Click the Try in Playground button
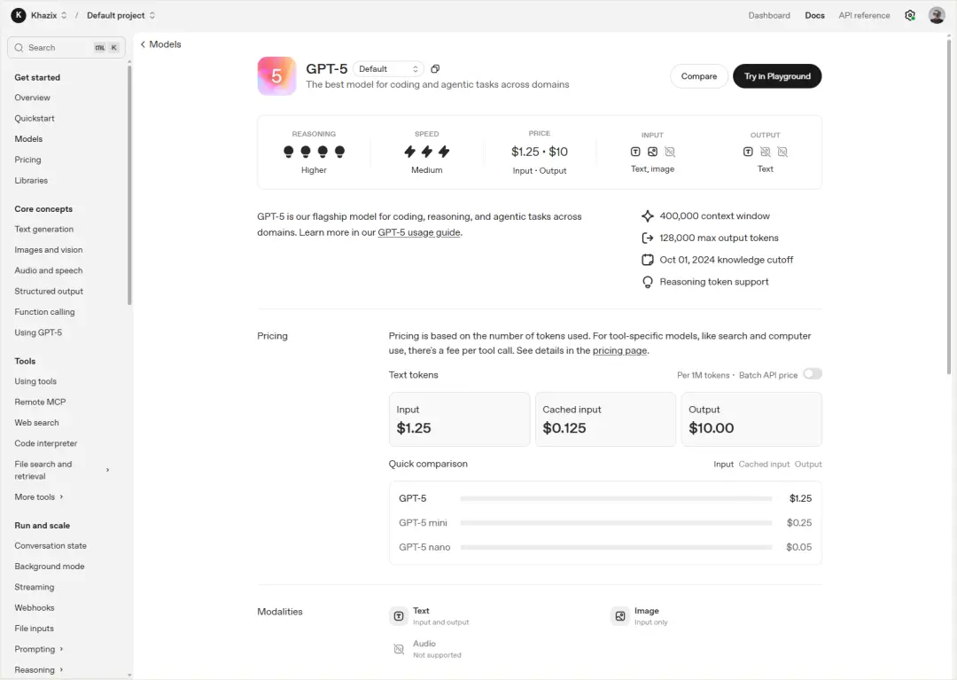 (777, 76)
